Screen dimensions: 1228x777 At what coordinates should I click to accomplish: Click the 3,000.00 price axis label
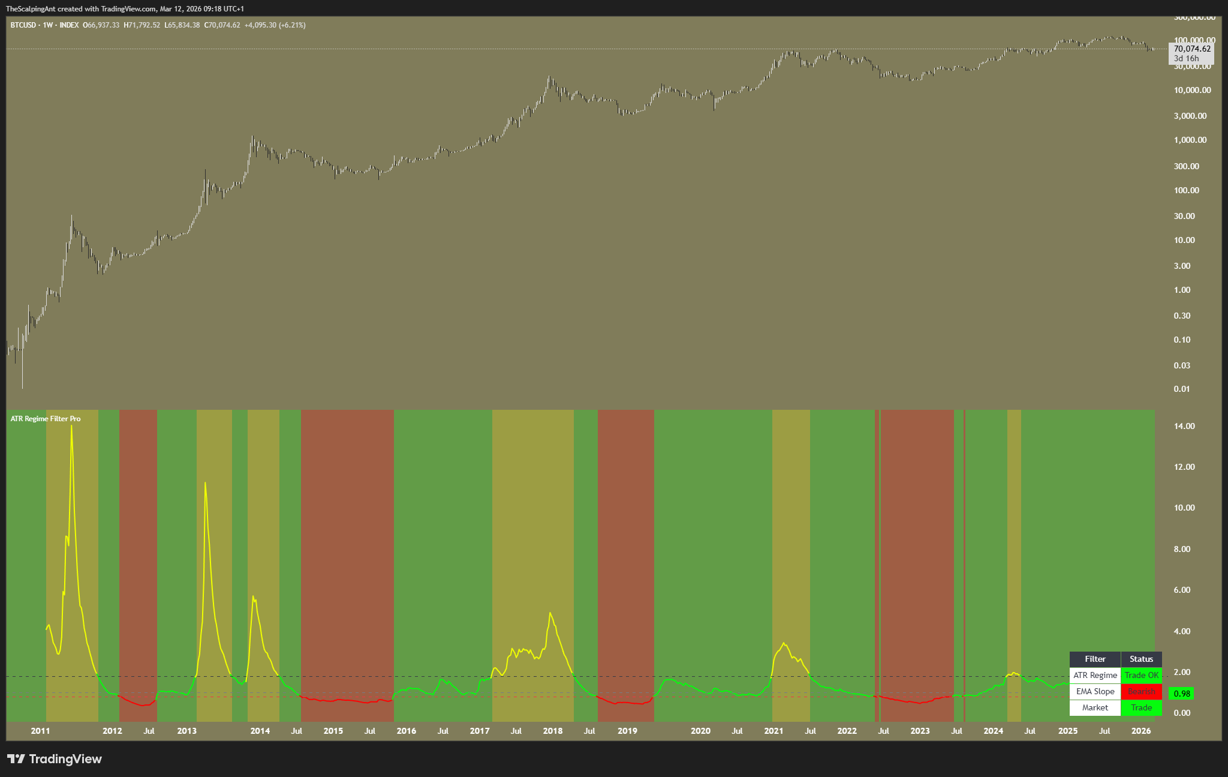(1190, 116)
